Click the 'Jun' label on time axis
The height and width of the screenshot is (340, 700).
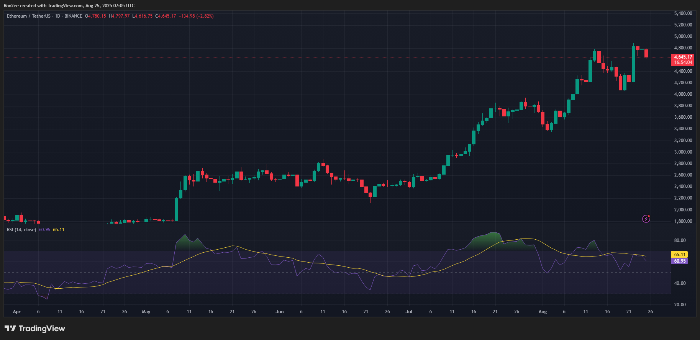click(280, 312)
